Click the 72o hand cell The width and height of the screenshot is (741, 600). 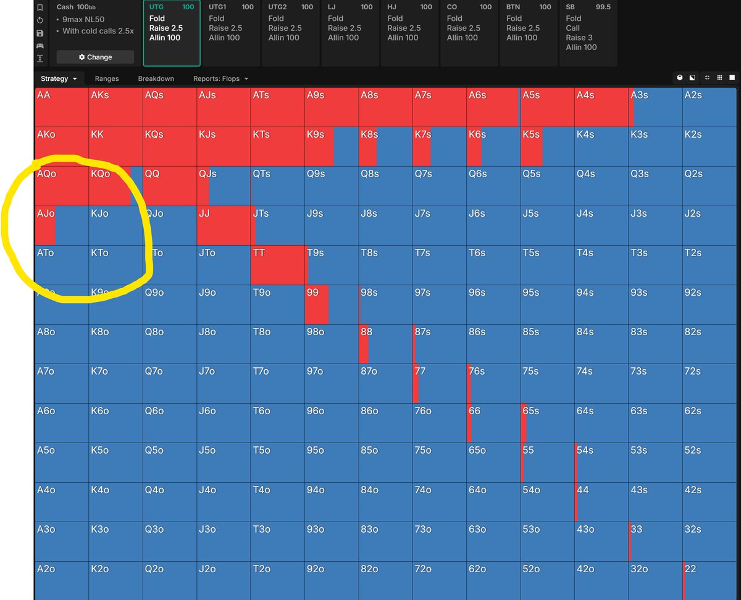[440, 581]
